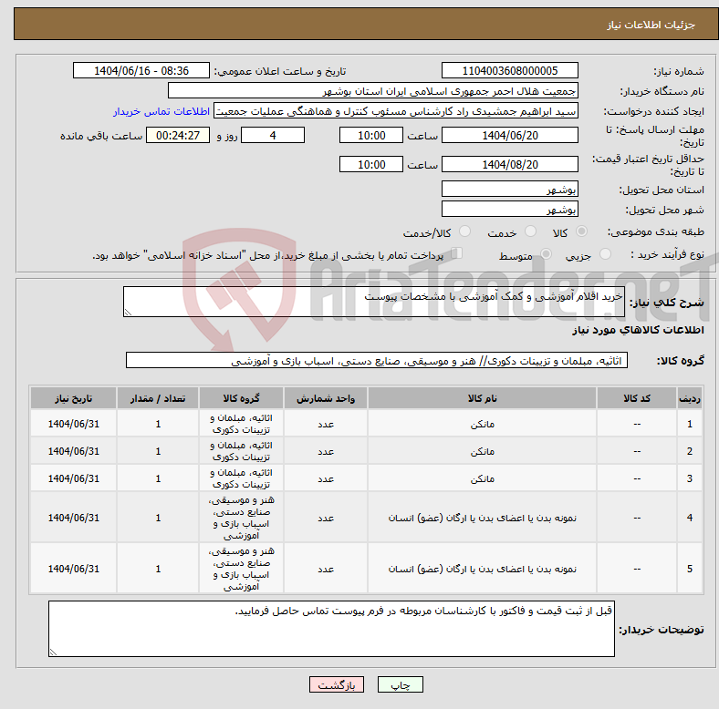Screen dimensions: 719x709
Task: Click the response deadline date 1404/06/20 field
Action: pyautogui.click(x=509, y=135)
